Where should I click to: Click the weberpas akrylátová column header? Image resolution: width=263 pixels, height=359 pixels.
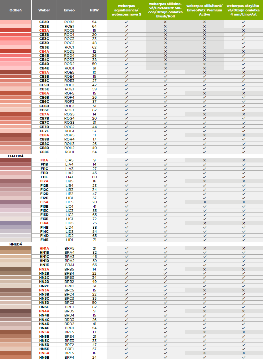tap(244, 10)
